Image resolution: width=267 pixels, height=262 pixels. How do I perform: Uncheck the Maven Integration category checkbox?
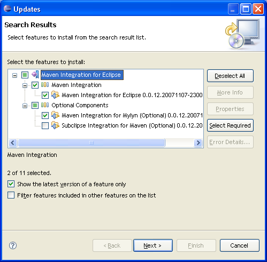point(35,85)
